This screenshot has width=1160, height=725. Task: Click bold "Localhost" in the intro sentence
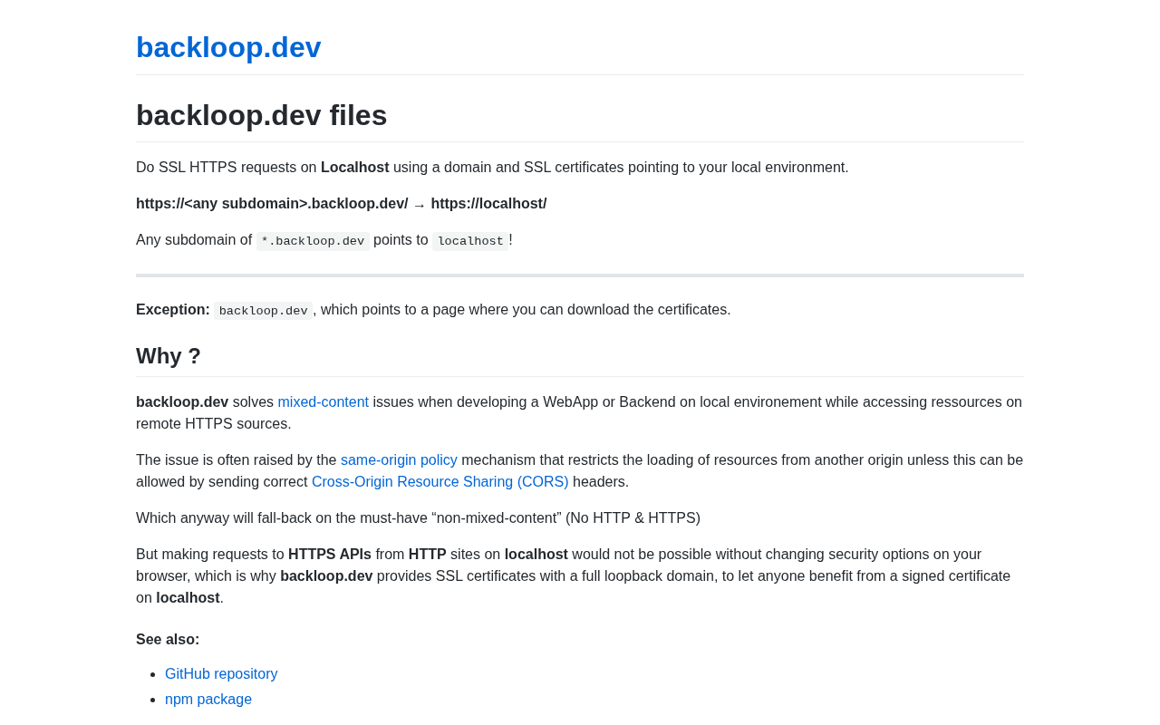[354, 167]
